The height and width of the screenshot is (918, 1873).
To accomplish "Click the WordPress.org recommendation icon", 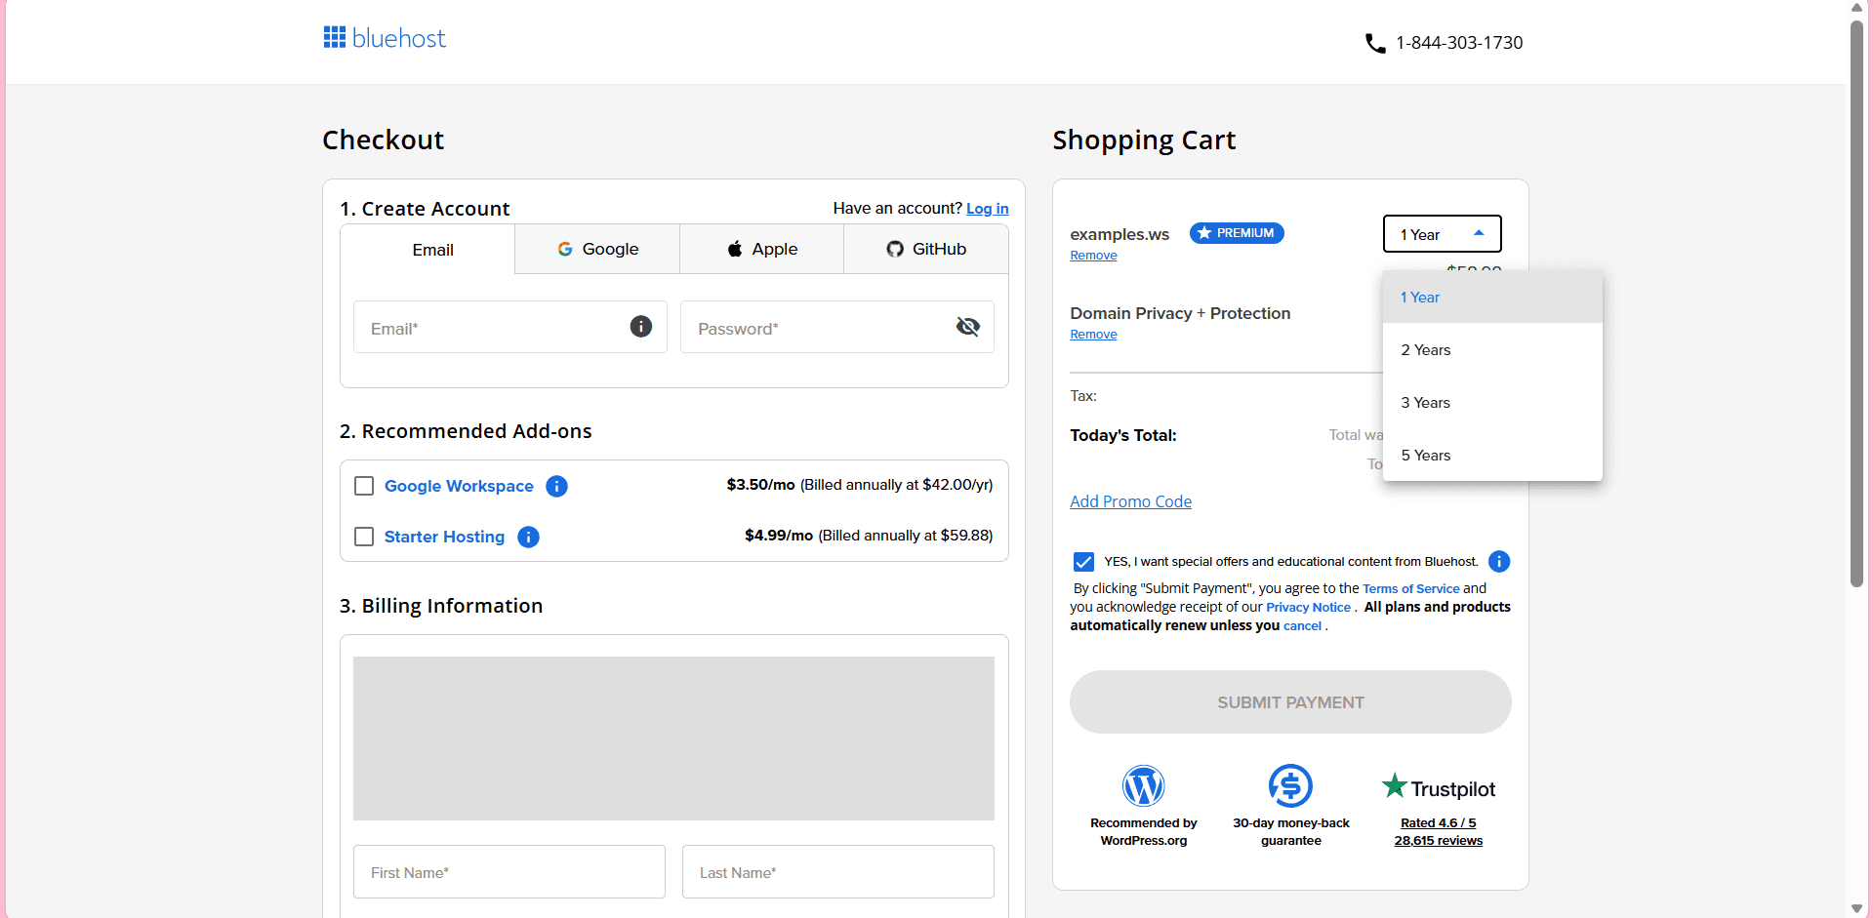I will click(1143, 785).
